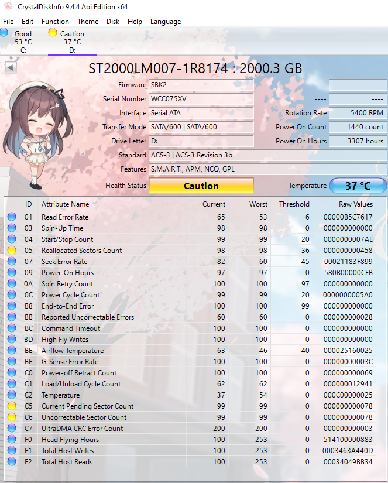Viewport: 388px width, 483px height.
Task: Click status orb for Reported Uncorrectable Errors
Action: 12,317
